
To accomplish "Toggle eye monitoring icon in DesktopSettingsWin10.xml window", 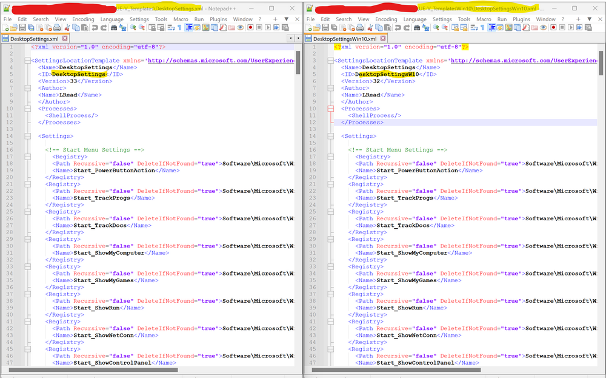I will click(x=544, y=27).
